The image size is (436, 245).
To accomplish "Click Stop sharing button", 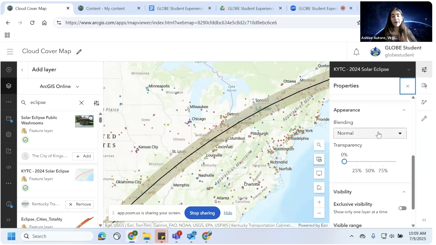I will 202,213.
